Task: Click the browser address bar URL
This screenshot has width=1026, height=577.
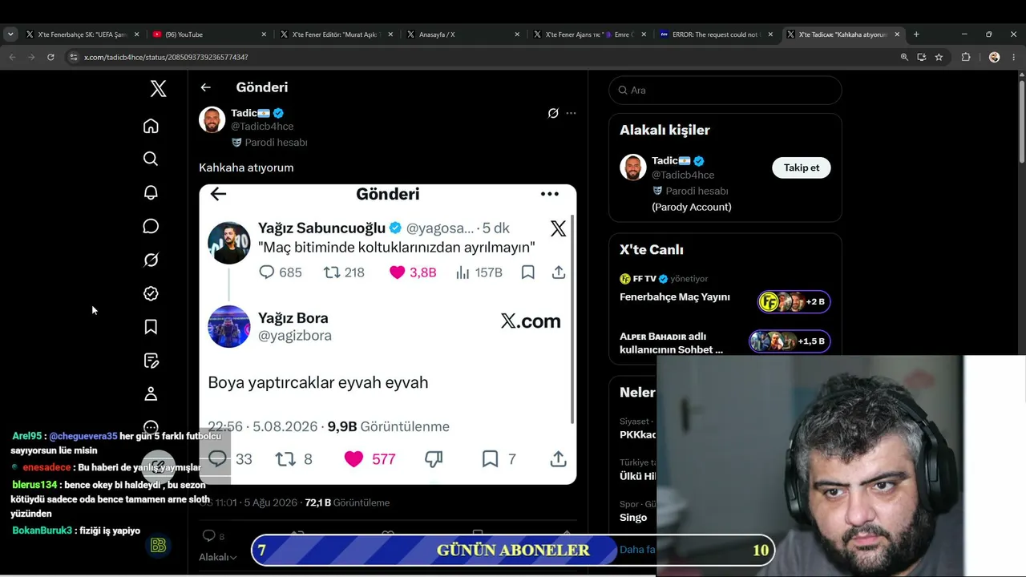Action: point(166,57)
